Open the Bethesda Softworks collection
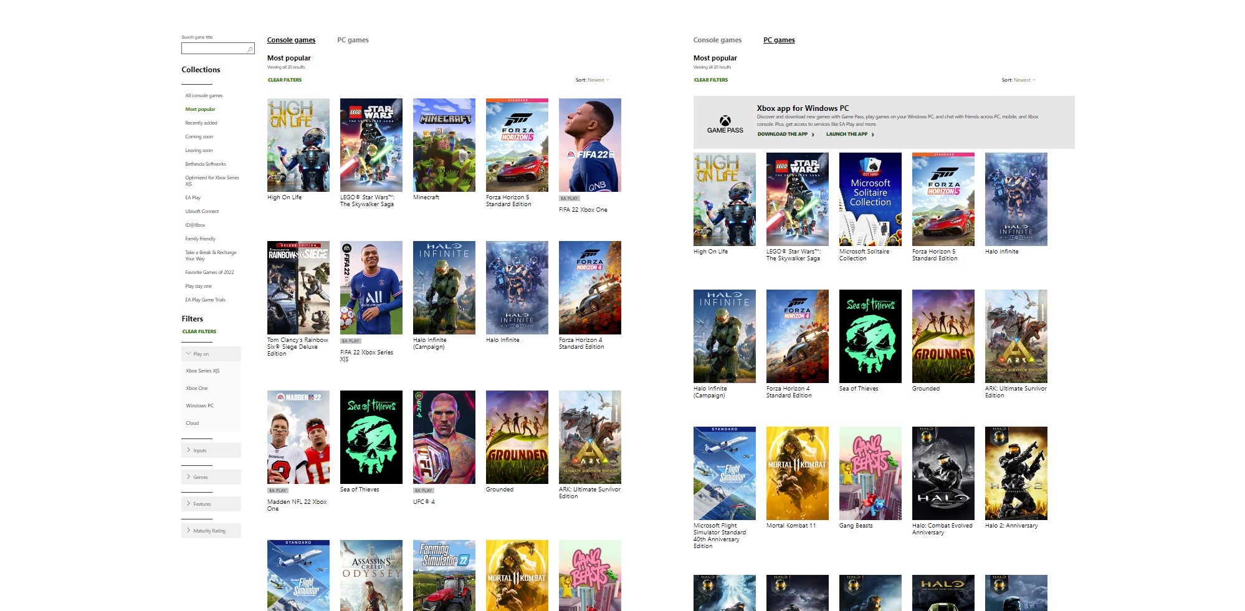This screenshot has height=611, width=1245. (x=206, y=164)
